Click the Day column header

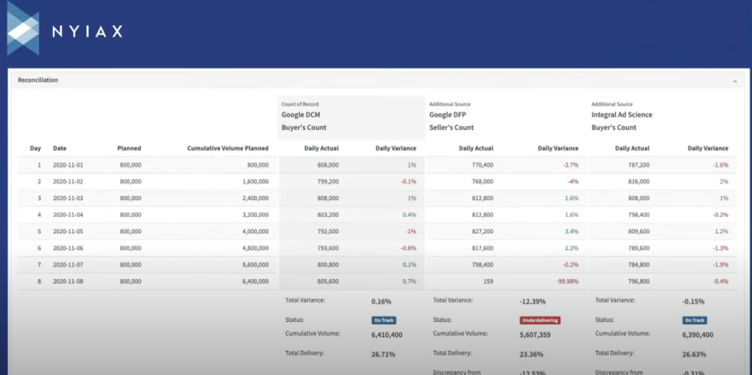[x=35, y=148]
